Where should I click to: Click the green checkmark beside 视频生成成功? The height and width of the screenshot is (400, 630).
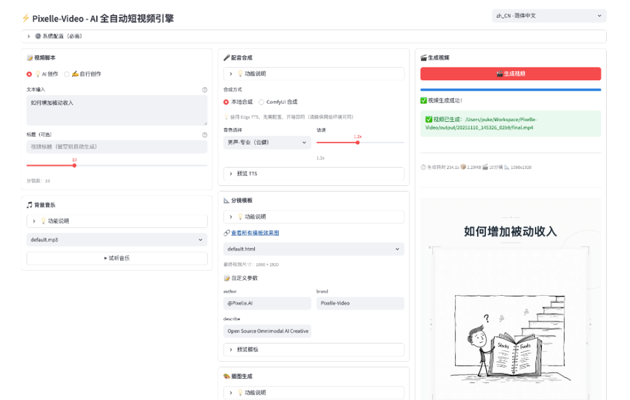(x=423, y=100)
